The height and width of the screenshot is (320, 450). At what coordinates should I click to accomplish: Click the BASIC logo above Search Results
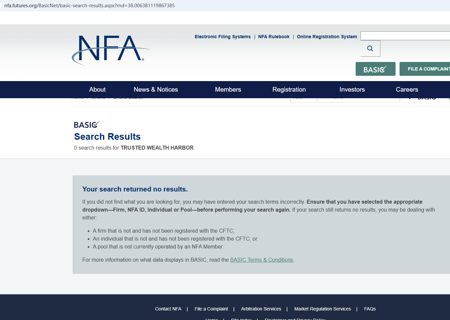pyautogui.click(x=87, y=125)
